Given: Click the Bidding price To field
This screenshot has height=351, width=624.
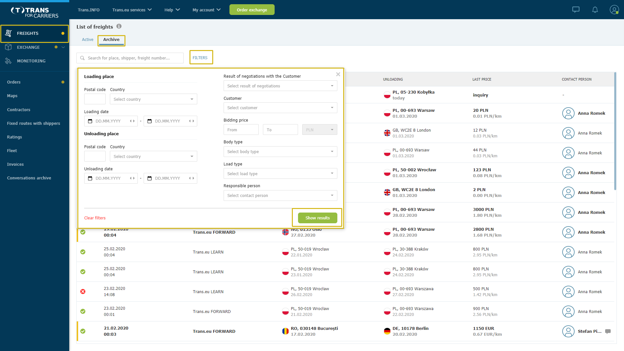Looking at the screenshot, I should (x=280, y=130).
